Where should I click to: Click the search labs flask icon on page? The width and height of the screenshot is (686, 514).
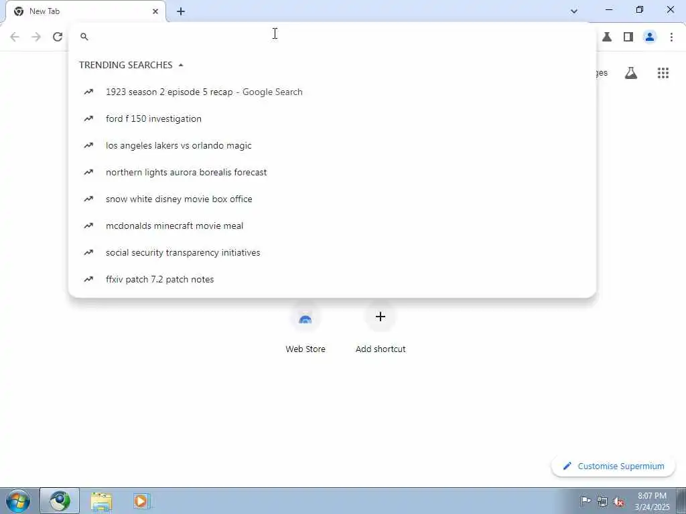631,73
